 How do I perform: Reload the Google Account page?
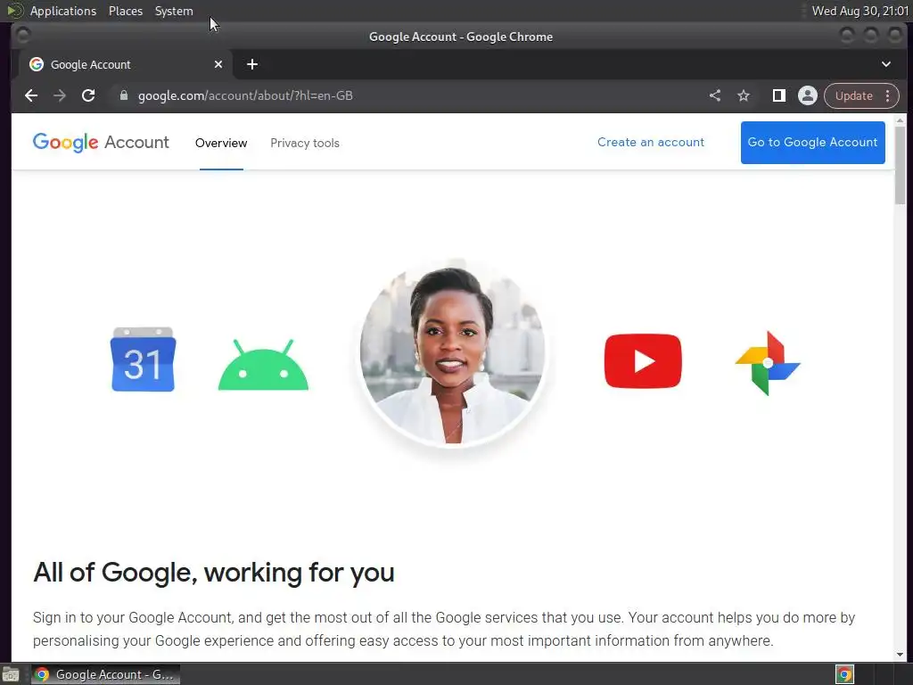point(88,95)
